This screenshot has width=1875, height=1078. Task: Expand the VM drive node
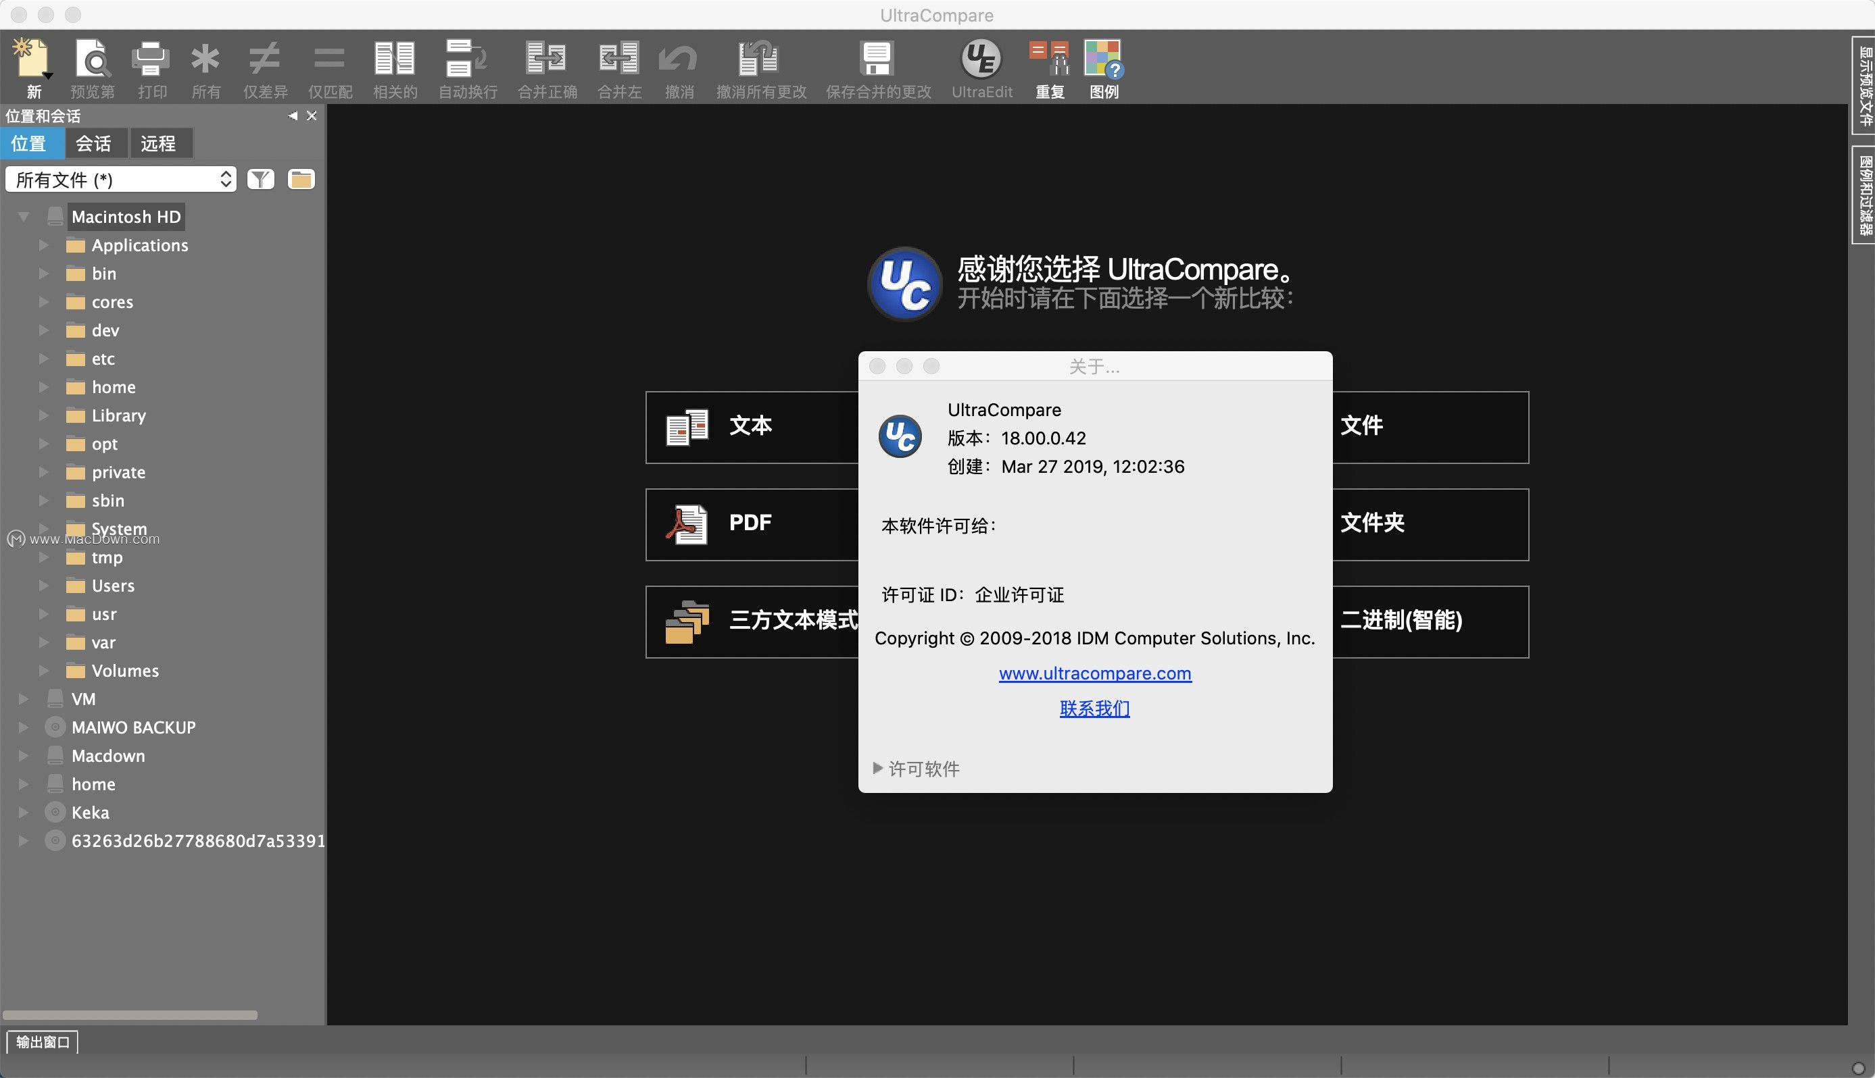[24, 699]
